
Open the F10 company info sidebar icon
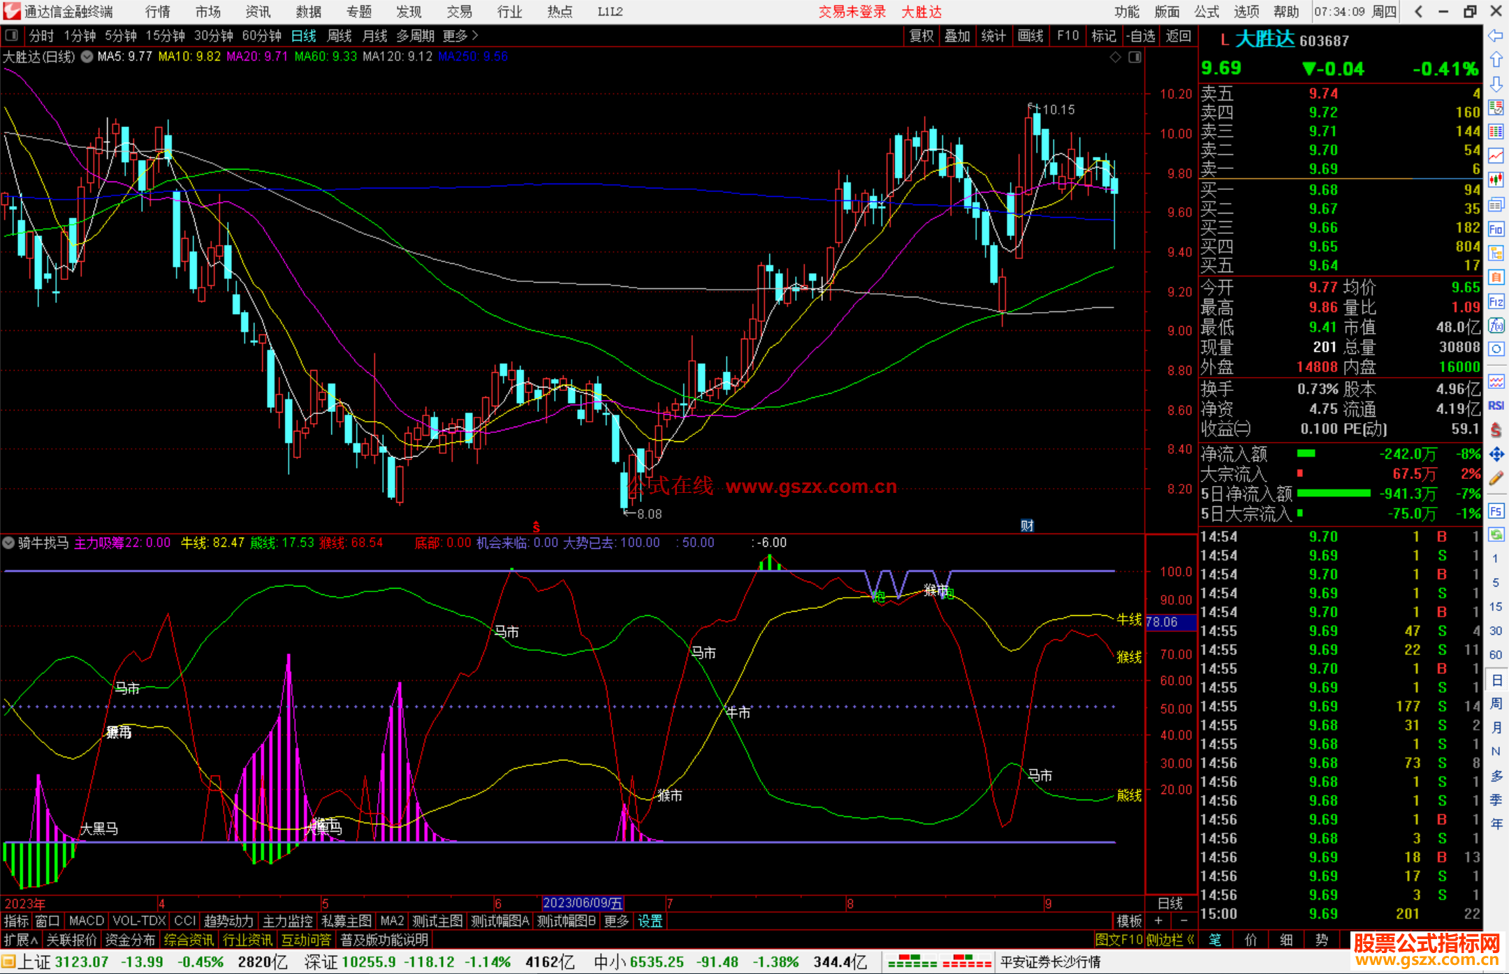click(x=1496, y=229)
